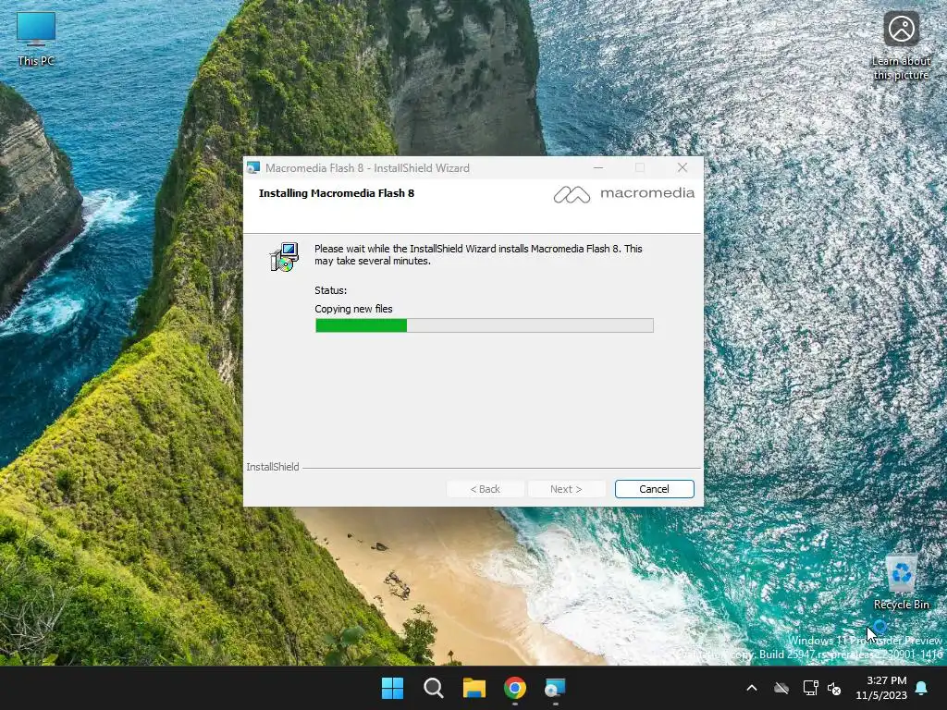Open network status tray icon

click(x=810, y=688)
